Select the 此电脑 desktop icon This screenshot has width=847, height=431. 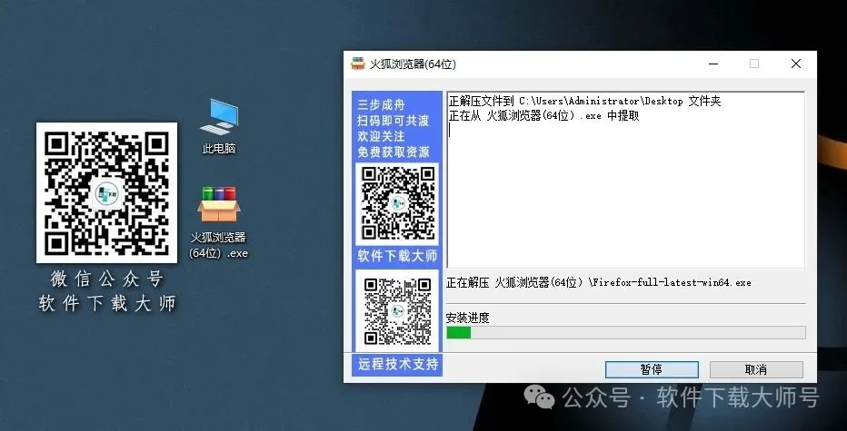tap(219, 126)
